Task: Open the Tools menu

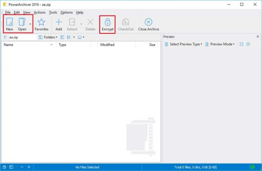Action: (x=53, y=13)
